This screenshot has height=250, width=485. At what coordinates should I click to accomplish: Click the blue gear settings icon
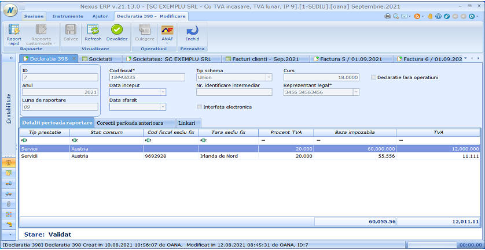coord(471,16)
